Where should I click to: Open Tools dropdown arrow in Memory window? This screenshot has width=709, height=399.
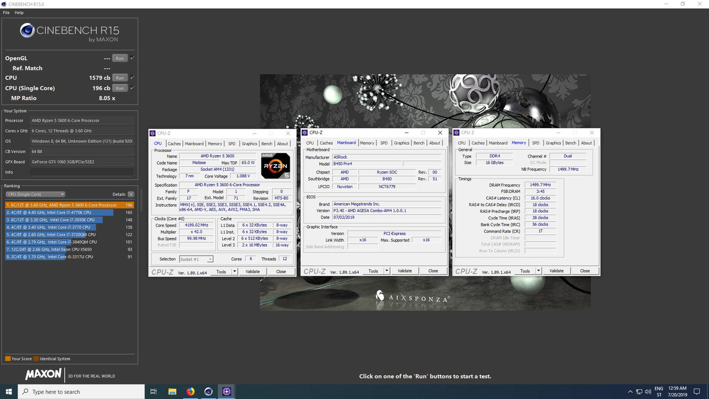(538, 271)
